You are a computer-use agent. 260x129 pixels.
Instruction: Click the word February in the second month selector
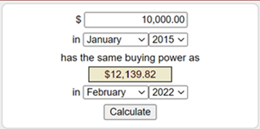(106, 93)
